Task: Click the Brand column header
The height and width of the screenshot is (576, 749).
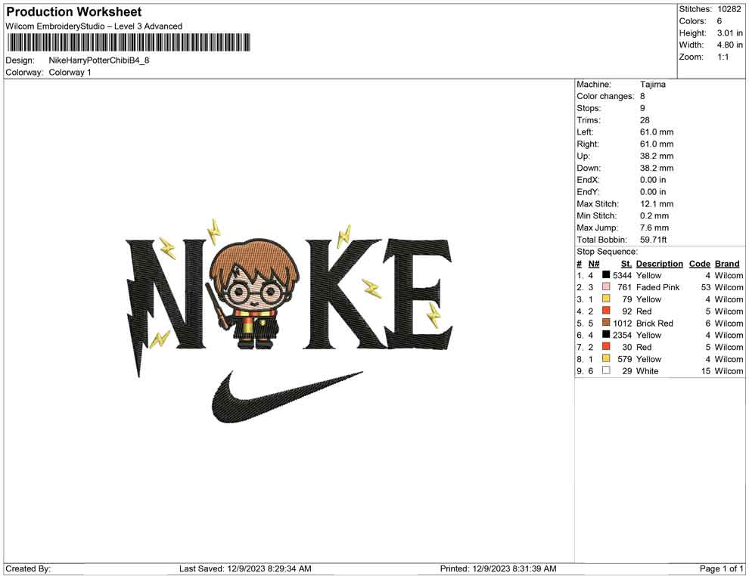Action: point(727,264)
